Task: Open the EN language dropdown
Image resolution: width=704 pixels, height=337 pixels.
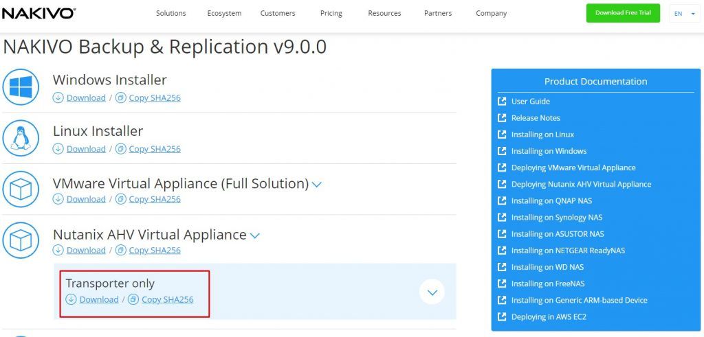Action: click(x=684, y=14)
